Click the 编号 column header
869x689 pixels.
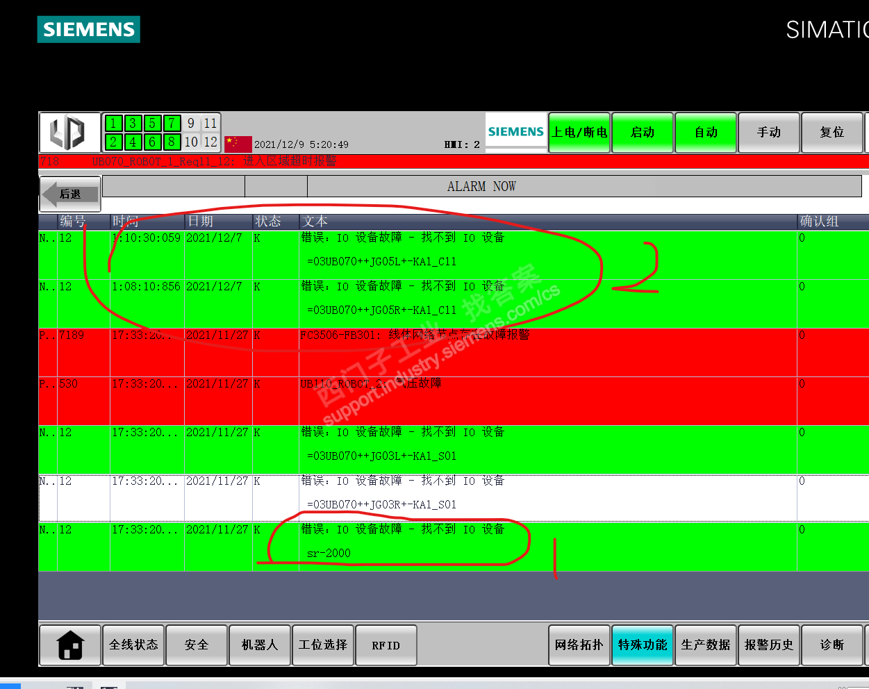pos(83,222)
